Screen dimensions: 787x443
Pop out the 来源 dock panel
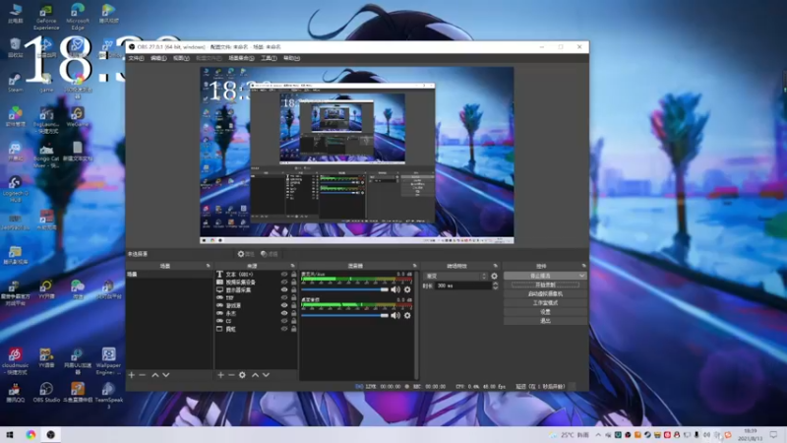[292, 266]
